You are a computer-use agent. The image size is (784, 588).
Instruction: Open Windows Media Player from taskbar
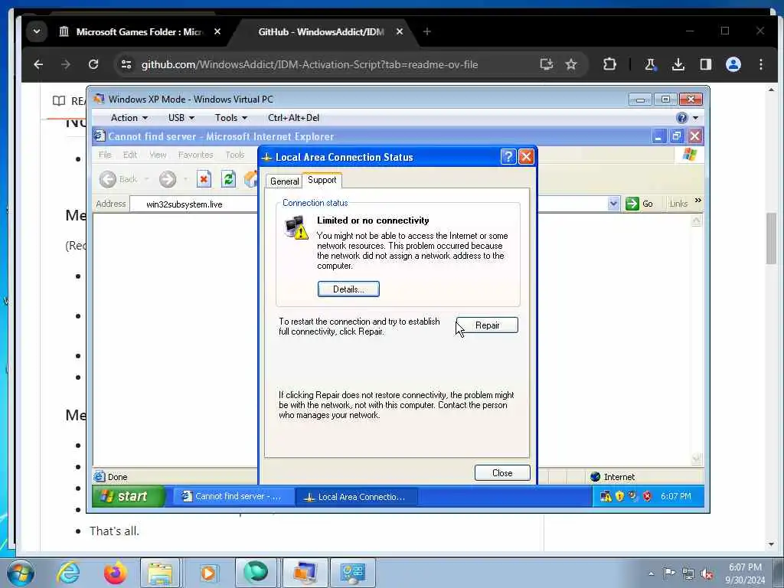click(208, 573)
